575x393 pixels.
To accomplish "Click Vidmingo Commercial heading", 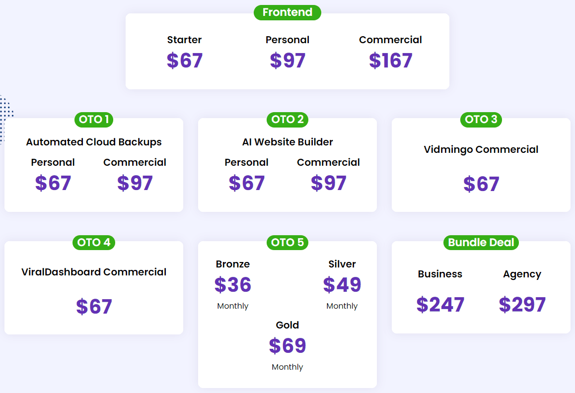I will click(x=481, y=149).
